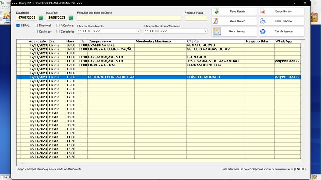The image size is (321, 180).
Task: Click the Hora column header
Action: click(70, 42)
